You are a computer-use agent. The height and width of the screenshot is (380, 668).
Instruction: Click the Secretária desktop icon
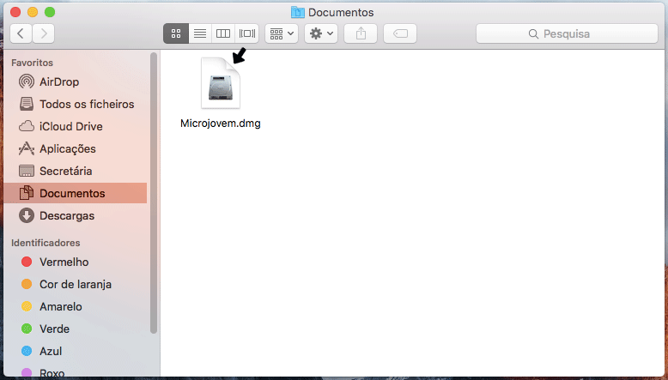pos(27,171)
